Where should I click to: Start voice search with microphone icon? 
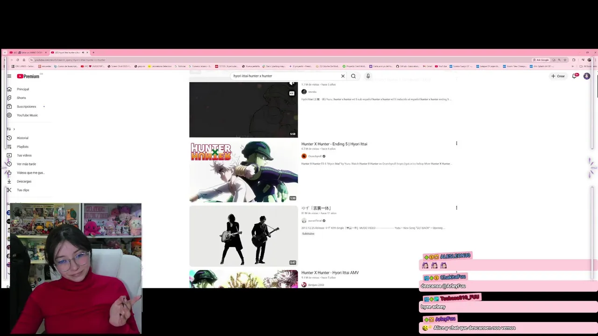click(x=368, y=76)
